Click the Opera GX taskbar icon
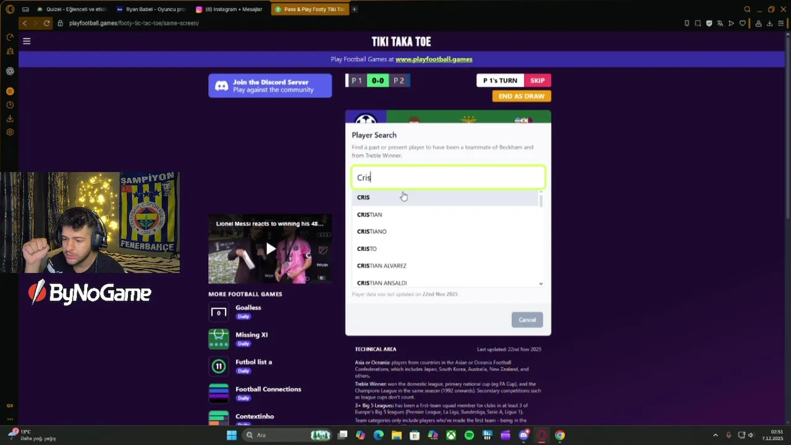 [x=542, y=435]
